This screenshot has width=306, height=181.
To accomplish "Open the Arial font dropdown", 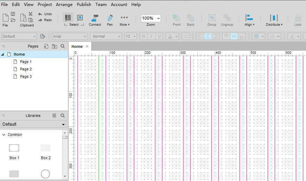I will pyautogui.click(x=69, y=36).
